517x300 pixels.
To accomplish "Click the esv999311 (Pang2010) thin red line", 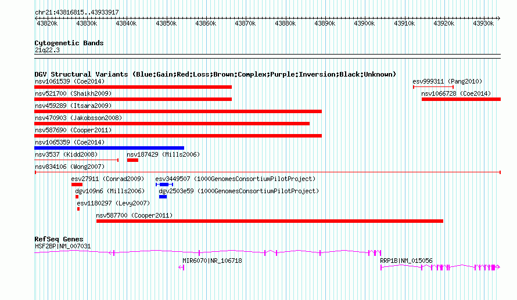I will [x=433, y=87].
